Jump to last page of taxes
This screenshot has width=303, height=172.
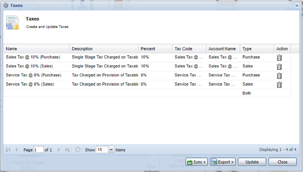click(67, 150)
